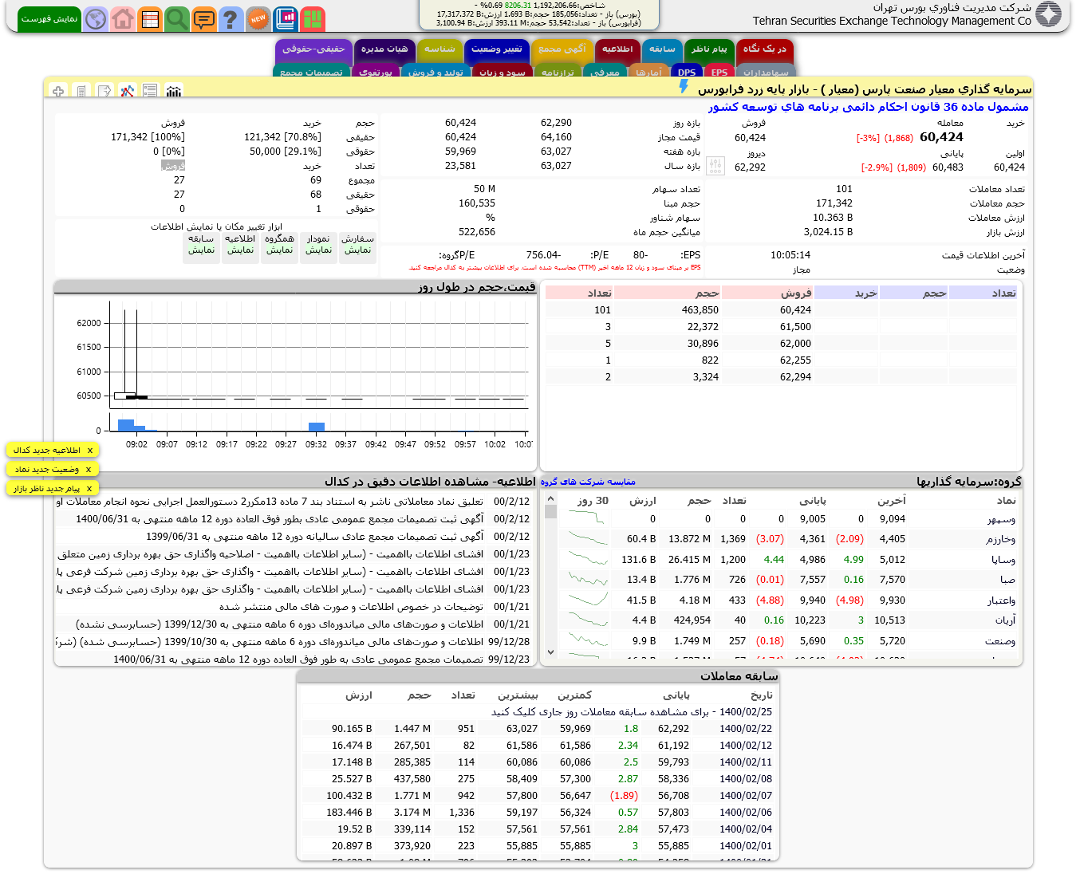Toggle نمایش under همگروه
1076x874 pixels.
280,250
